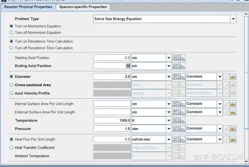Open profile plot icon for Diameter

(182, 77)
